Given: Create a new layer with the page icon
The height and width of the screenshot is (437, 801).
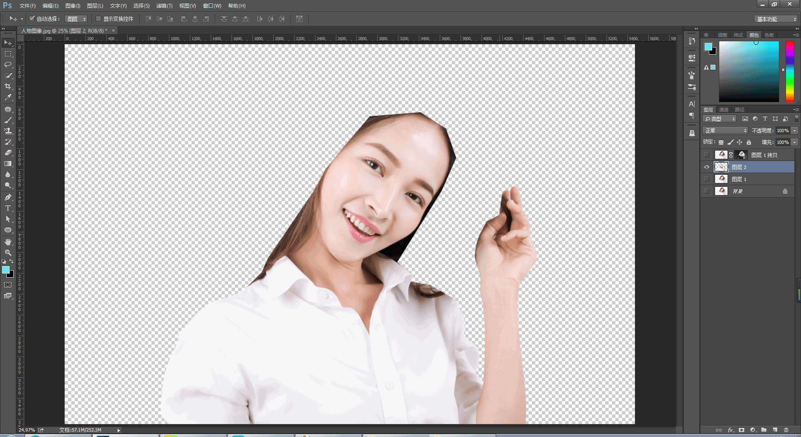Looking at the screenshot, I should [775, 430].
